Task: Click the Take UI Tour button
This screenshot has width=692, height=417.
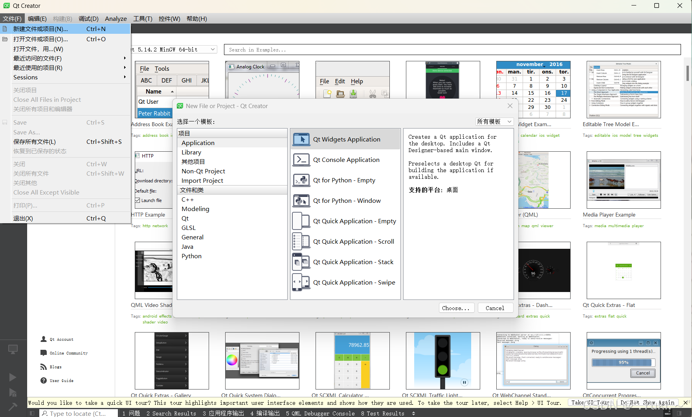Action: [591, 402]
